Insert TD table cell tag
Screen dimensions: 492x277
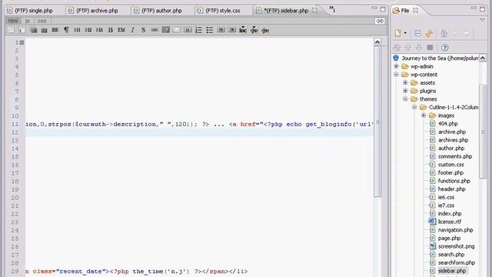[221, 30]
